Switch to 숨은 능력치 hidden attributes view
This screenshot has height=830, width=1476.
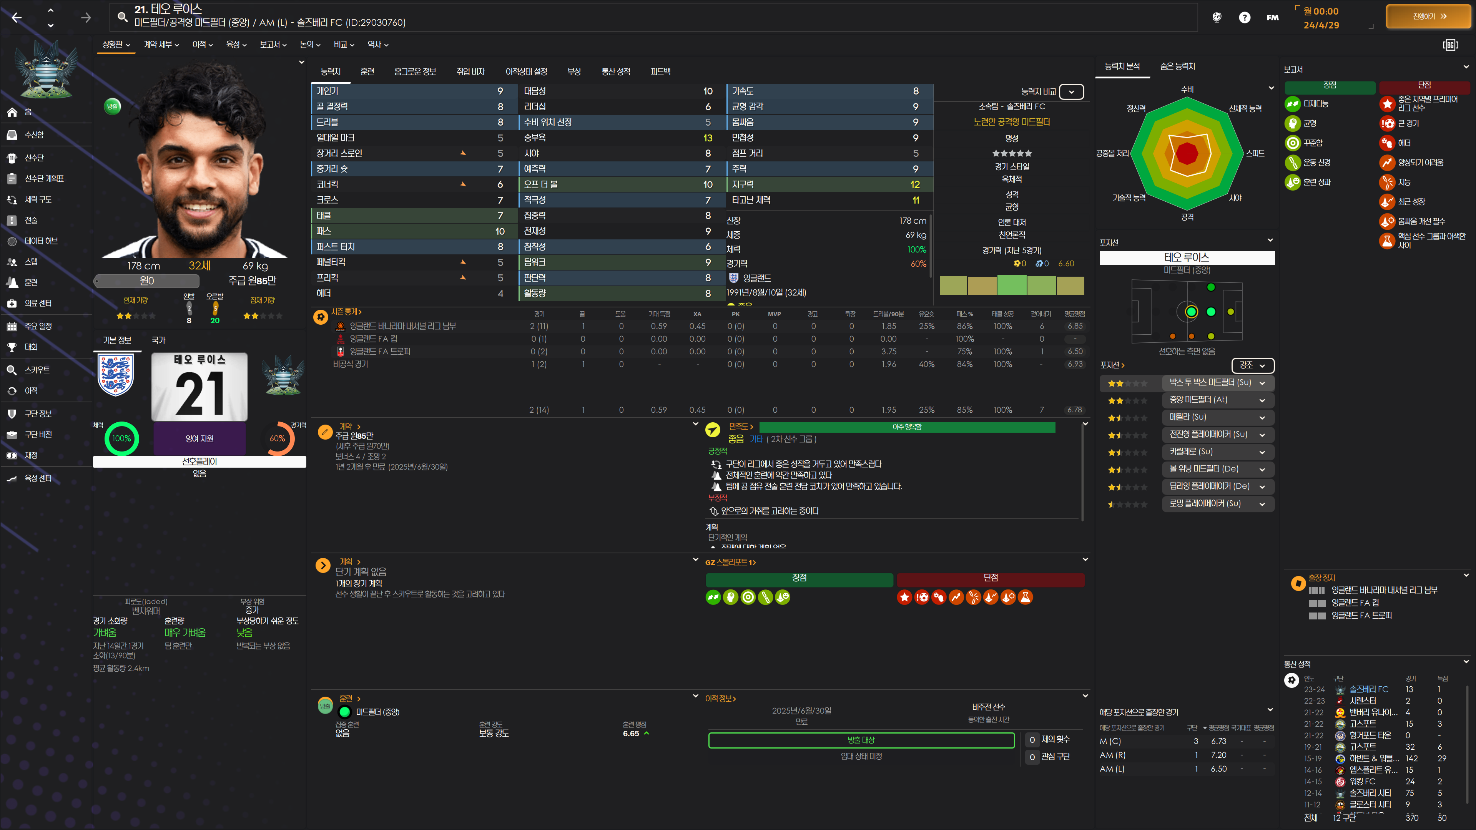pos(1177,66)
